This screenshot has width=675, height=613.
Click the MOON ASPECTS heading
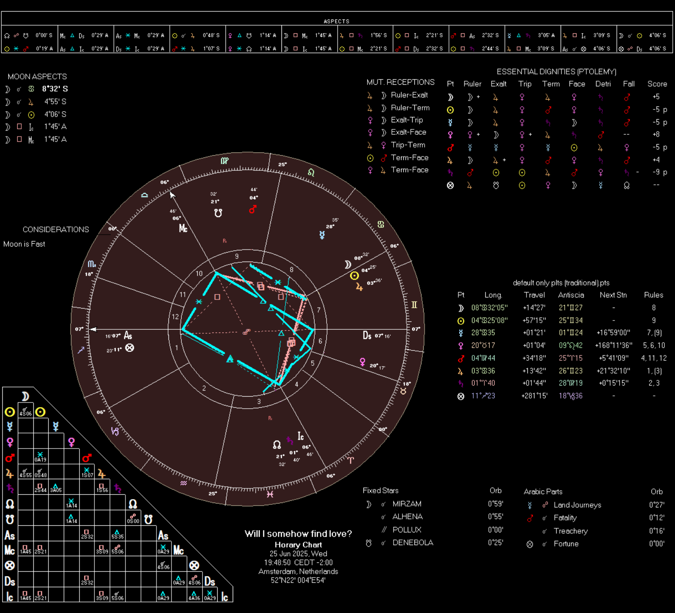[37, 77]
